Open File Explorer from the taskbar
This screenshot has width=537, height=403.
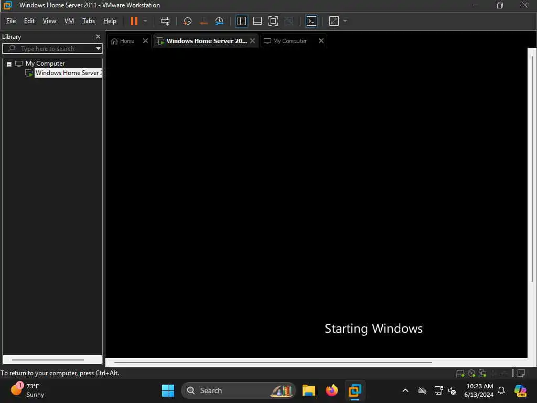[308, 390]
